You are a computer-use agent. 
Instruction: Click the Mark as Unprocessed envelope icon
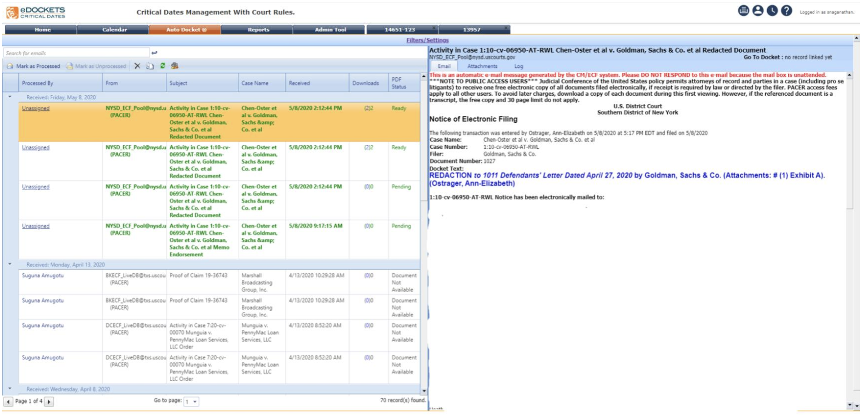(69, 66)
